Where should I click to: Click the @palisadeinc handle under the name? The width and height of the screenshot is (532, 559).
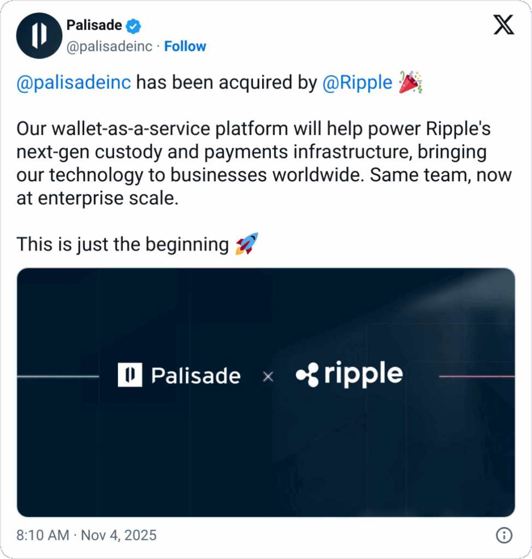[109, 46]
